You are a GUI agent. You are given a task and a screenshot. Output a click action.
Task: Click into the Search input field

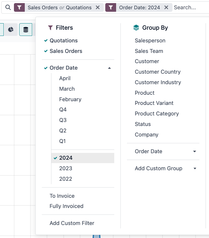[x=189, y=7]
